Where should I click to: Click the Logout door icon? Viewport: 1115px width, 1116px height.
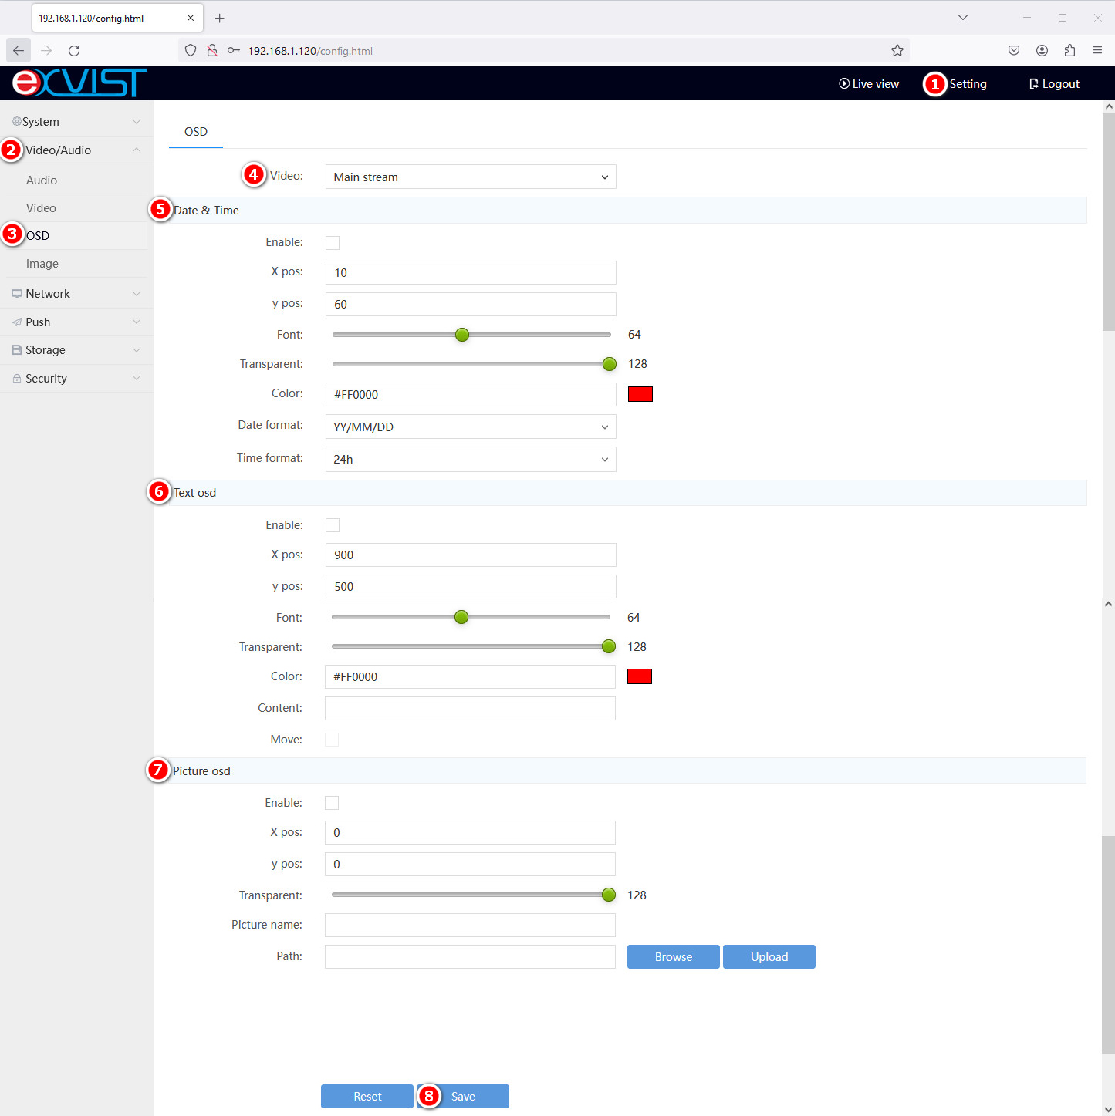[x=1034, y=83]
